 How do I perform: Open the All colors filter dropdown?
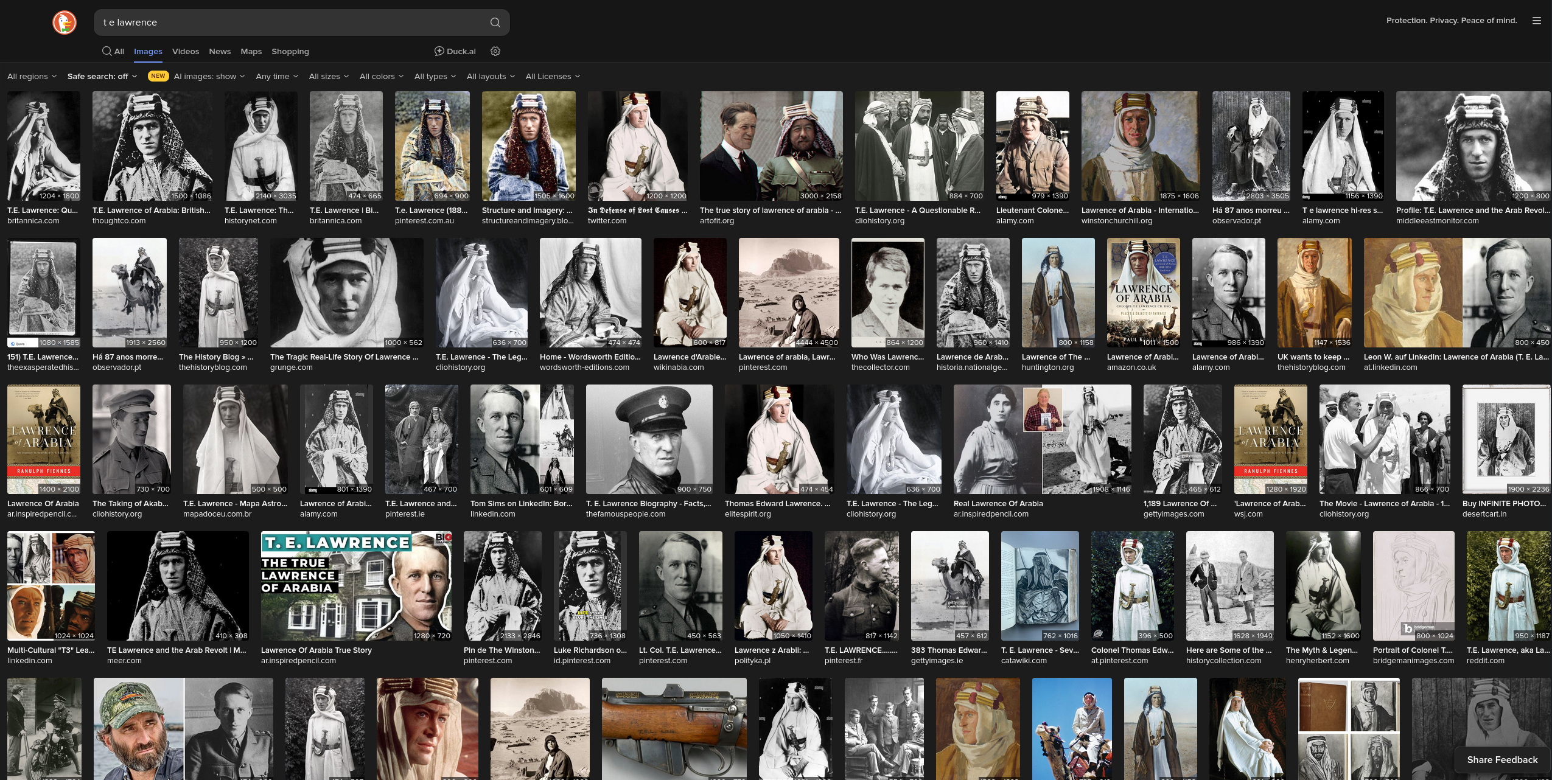pos(381,76)
